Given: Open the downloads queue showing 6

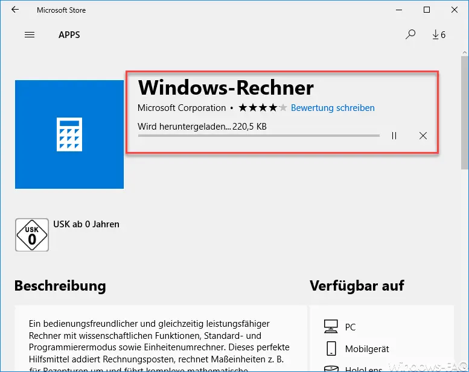Looking at the screenshot, I should point(439,34).
